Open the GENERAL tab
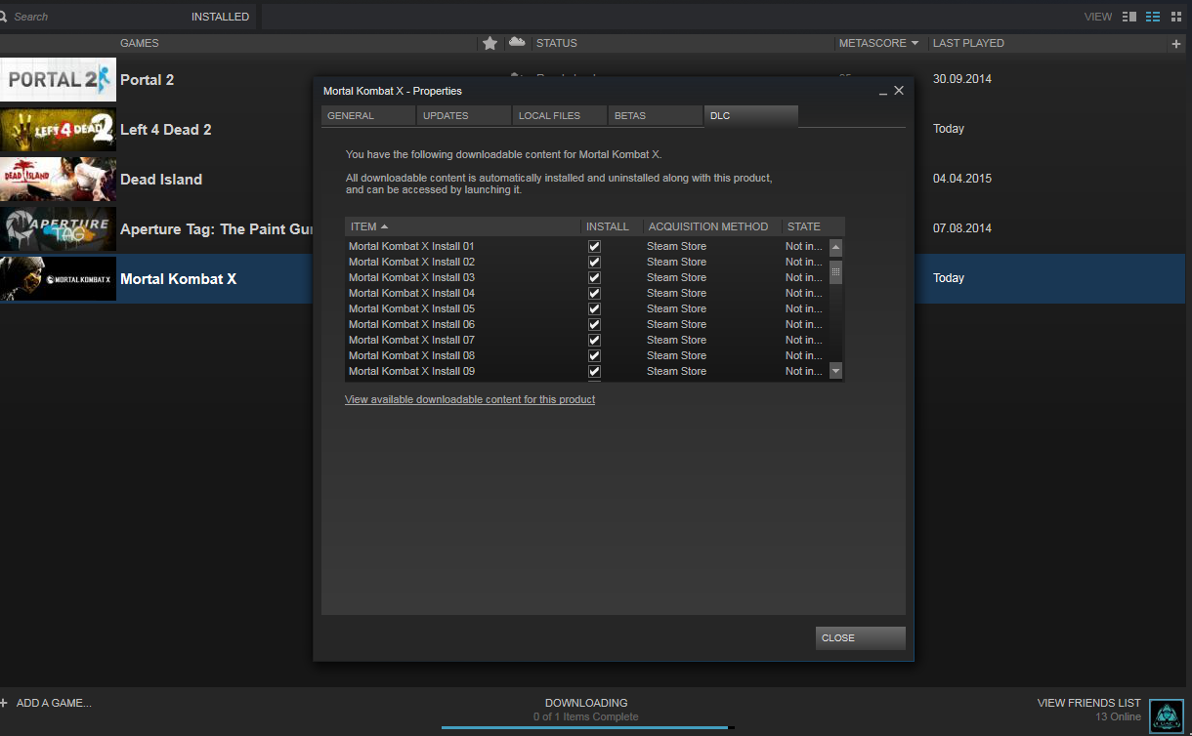The height and width of the screenshot is (736, 1192). coord(368,115)
